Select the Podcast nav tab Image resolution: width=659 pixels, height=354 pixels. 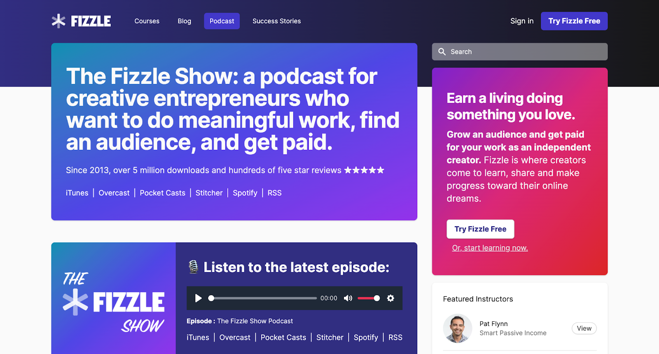pos(222,21)
